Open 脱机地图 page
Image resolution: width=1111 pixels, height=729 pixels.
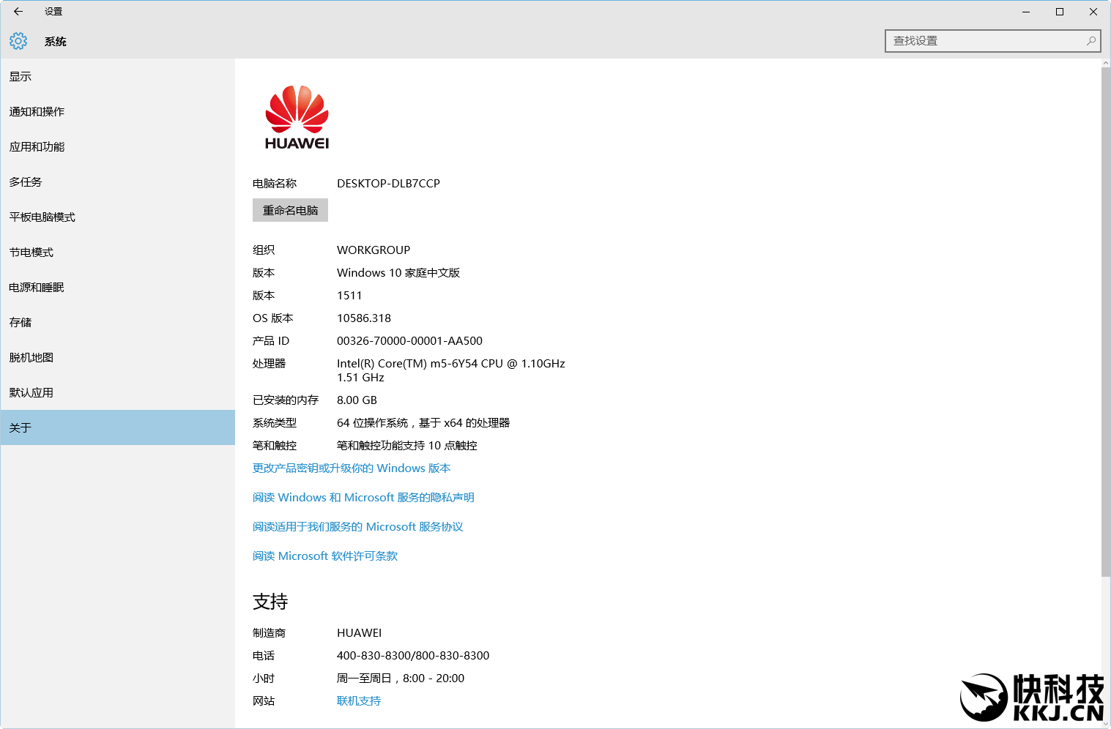[x=117, y=357]
